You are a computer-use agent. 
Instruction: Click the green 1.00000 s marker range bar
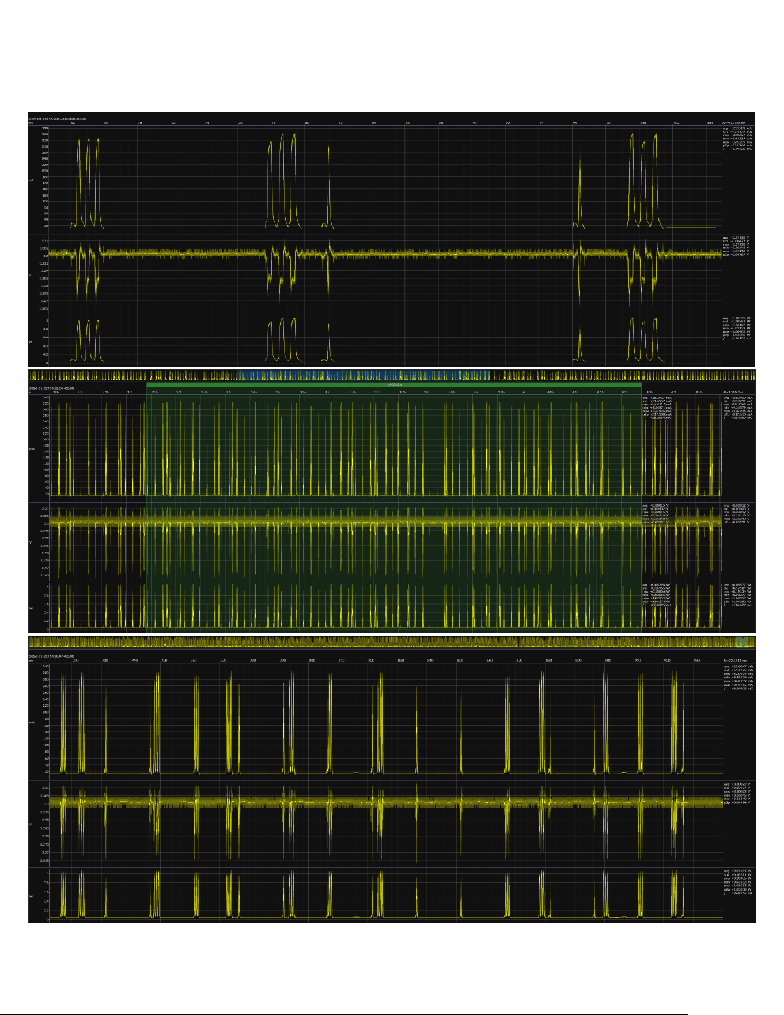coord(394,384)
